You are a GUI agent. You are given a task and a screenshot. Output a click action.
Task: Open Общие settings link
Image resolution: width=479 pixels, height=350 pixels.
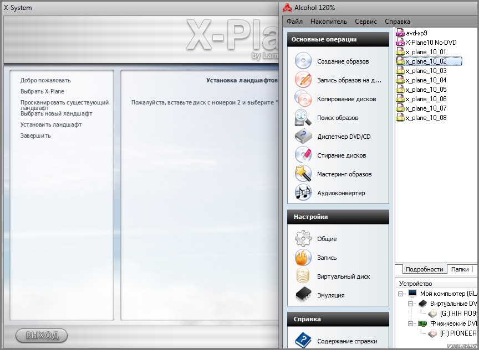(327, 239)
